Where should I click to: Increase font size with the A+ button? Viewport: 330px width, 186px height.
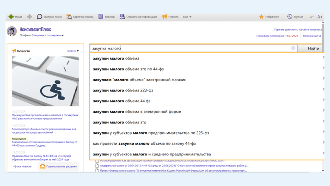[x=320, y=17]
